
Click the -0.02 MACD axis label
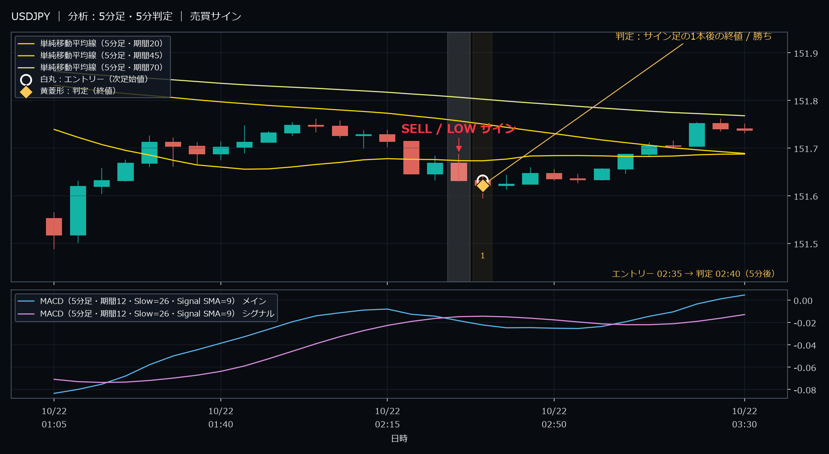(804, 323)
